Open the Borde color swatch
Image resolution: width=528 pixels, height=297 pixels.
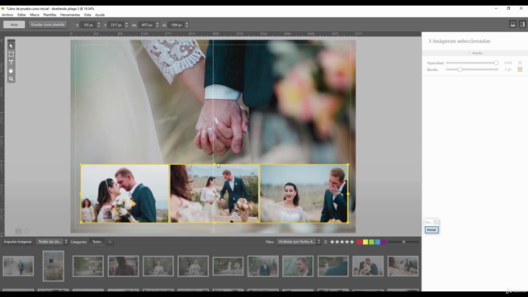[520, 69]
